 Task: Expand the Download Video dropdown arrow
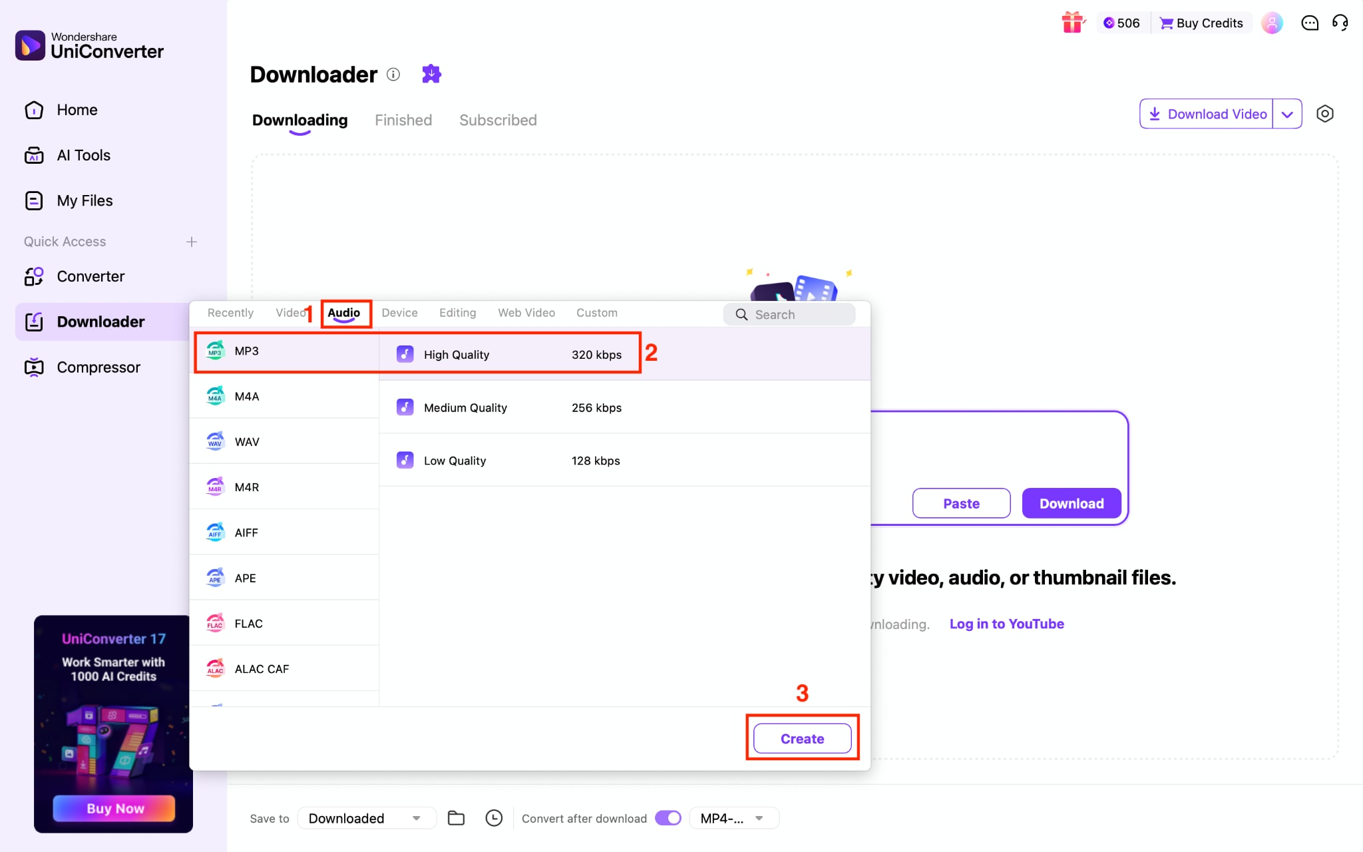tap(1288, 114)
